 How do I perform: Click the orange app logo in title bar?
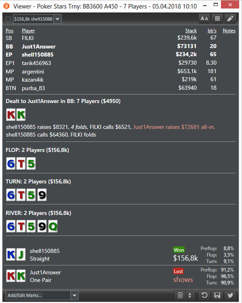6,6
